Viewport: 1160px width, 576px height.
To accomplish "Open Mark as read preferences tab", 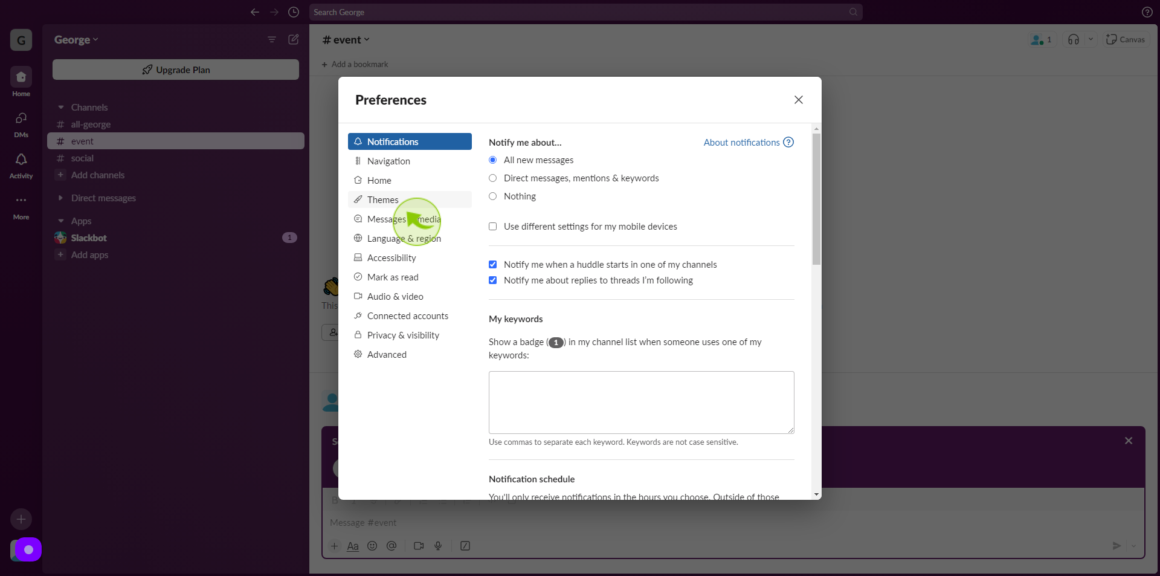I will click(x=410, y=277).
